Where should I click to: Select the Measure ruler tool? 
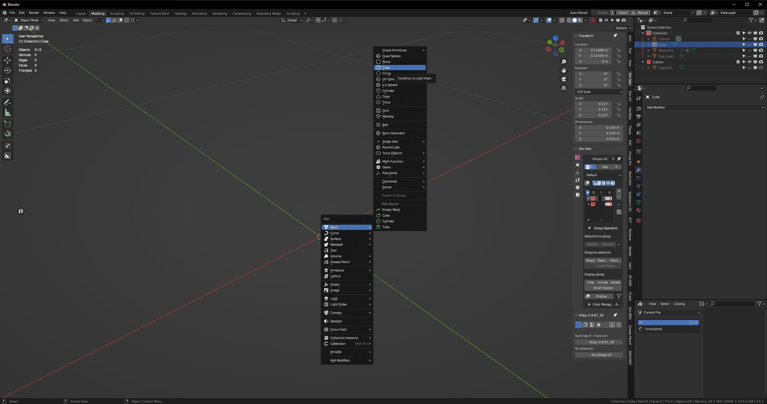[x=8, y=113]
